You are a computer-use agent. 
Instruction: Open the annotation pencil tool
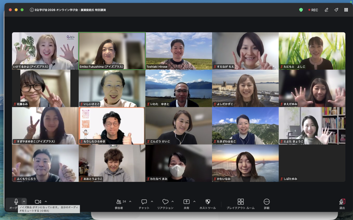pyautogui.click(x=326, y=10)
